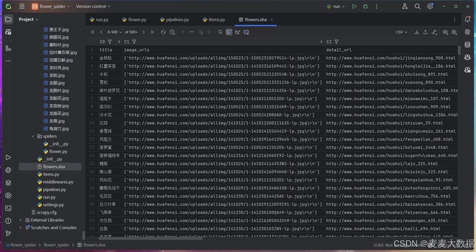
Task: Open the Structure tool window icon
Action: point(8,48)
